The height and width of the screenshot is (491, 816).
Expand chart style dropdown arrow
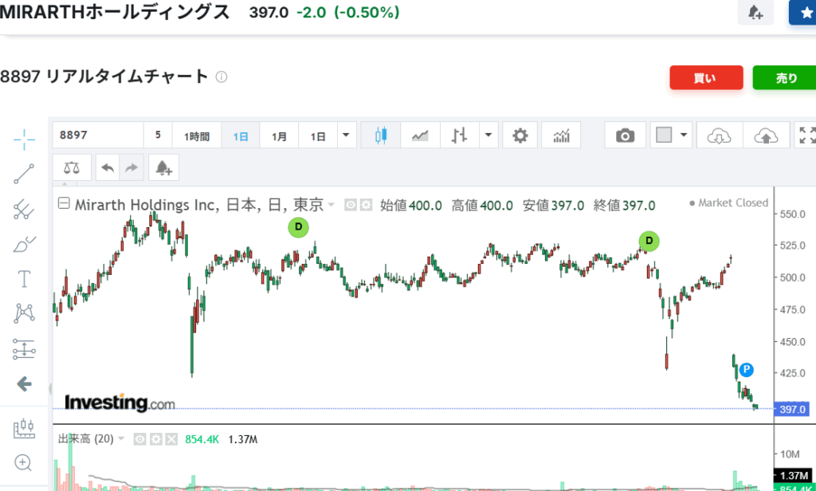(488, 136)
